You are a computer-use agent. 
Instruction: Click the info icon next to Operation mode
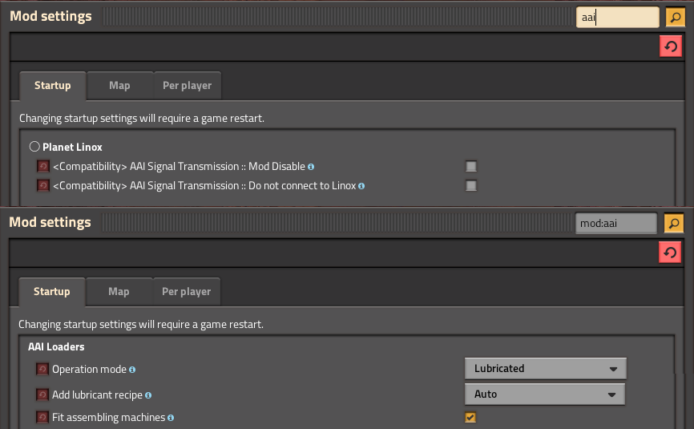(x=132, y=370)
